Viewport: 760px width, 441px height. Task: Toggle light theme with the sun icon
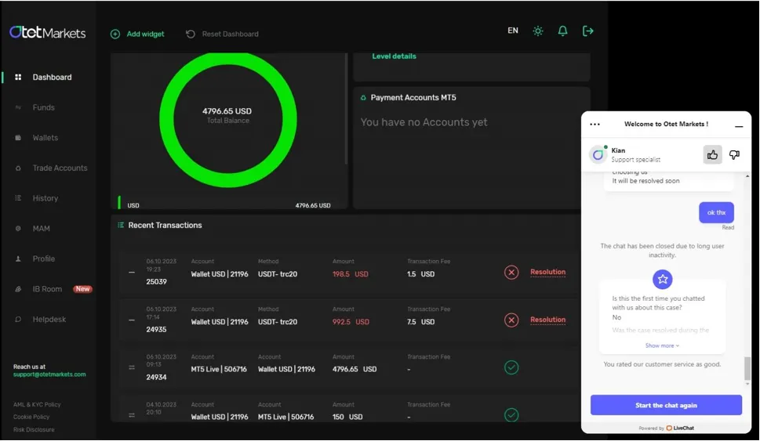[538, 31]
